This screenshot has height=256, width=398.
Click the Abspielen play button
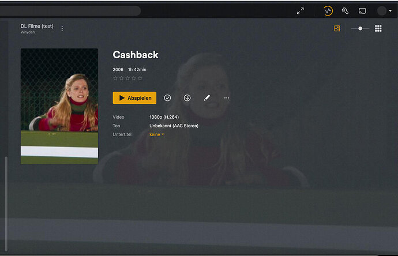coord(134,98)
